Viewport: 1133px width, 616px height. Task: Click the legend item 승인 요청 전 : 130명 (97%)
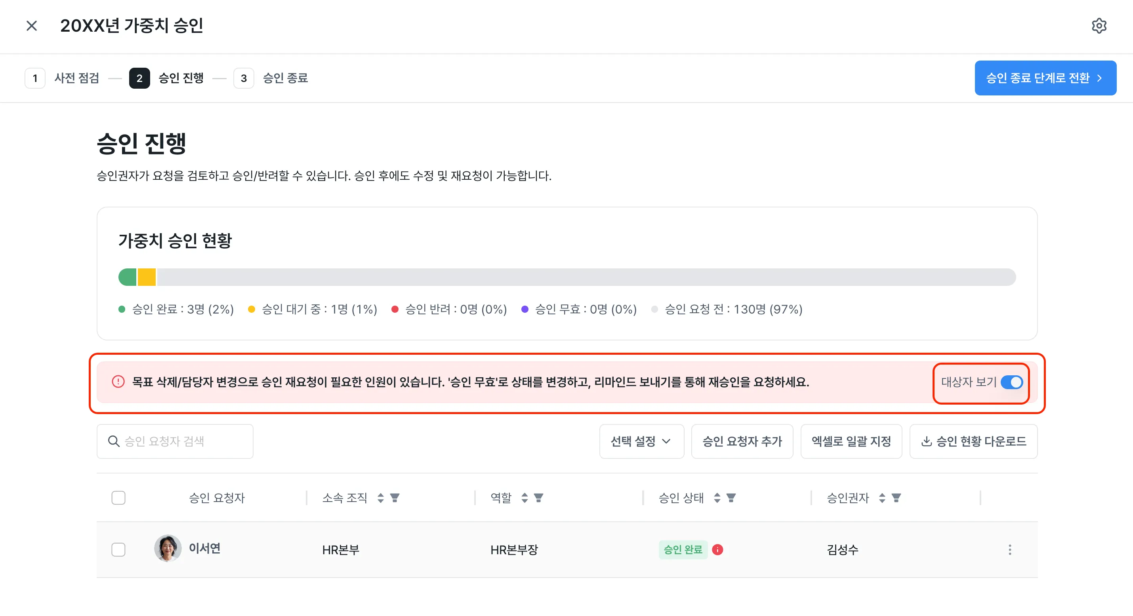(x=727, y=309)
